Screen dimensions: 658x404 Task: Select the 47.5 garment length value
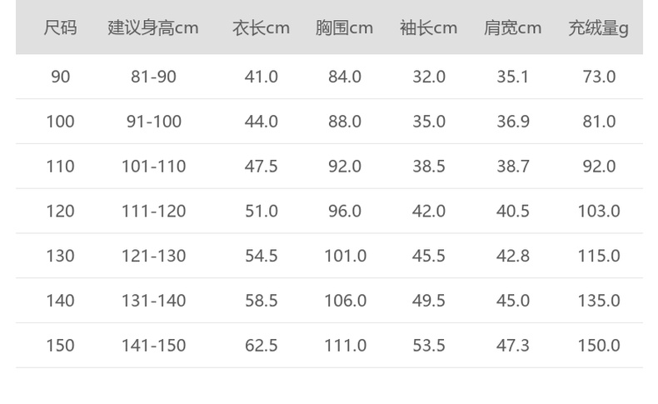coord(261,167)
